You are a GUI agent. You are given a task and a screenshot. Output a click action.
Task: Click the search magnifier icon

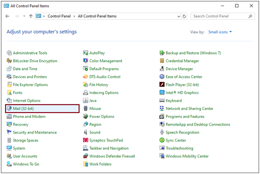[x=250, y=16]
